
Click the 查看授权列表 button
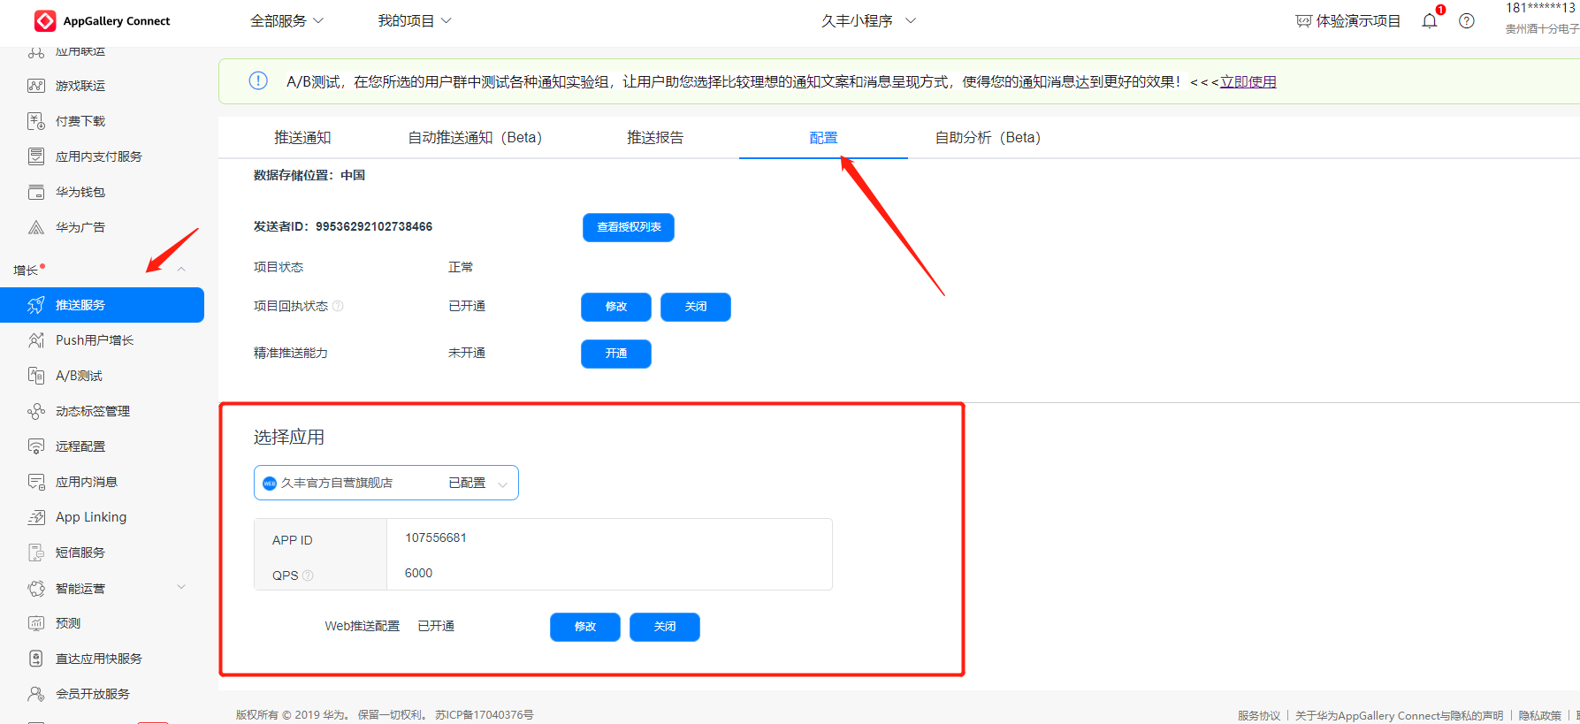tap(629, 227)
